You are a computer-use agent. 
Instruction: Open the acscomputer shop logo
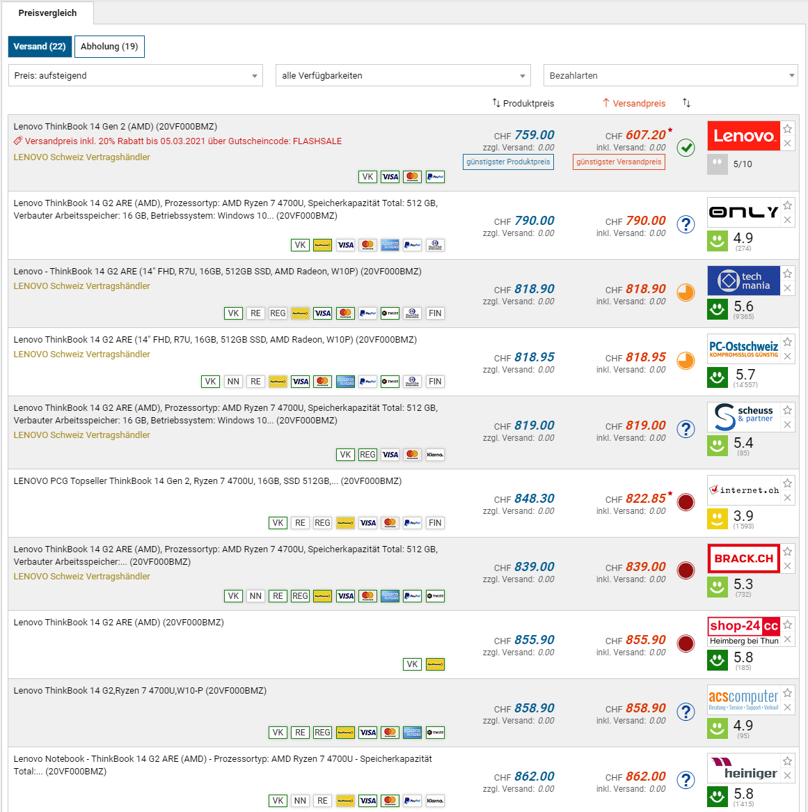[x=743, y=700]
